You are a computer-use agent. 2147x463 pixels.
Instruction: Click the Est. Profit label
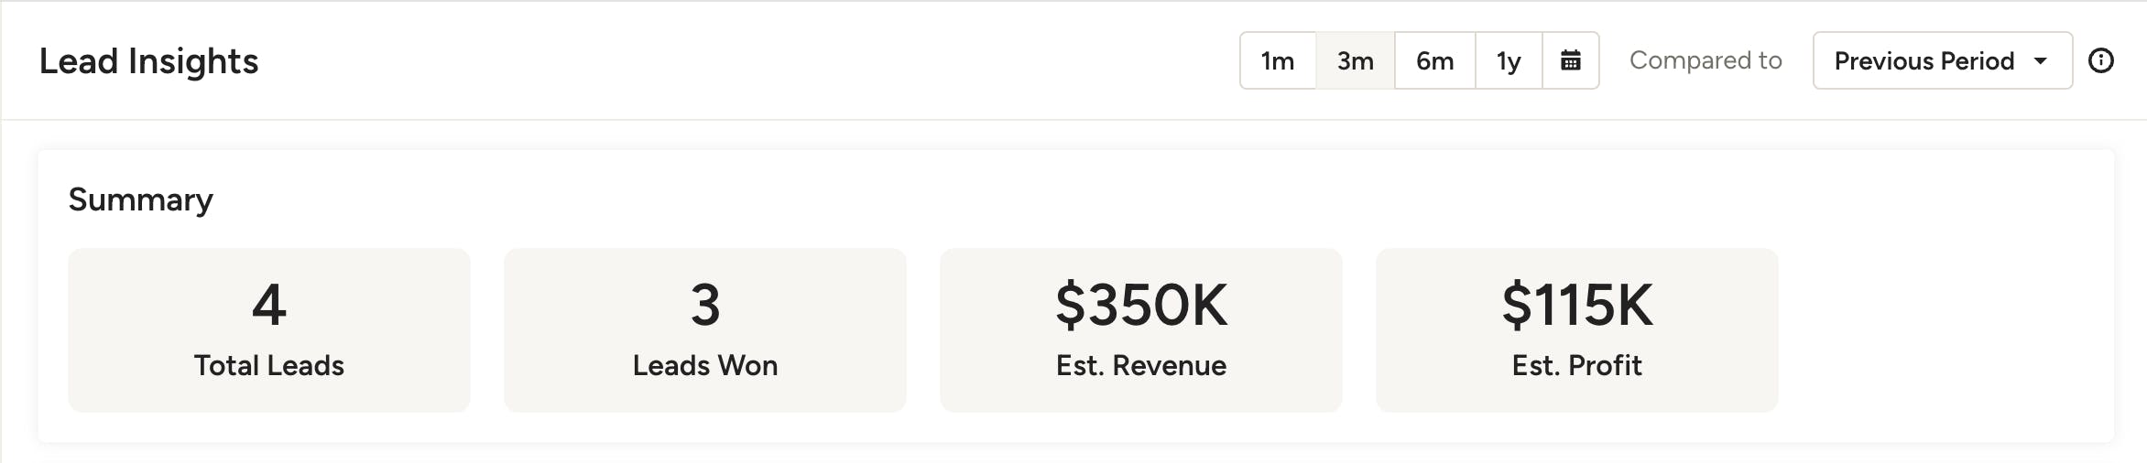pyautogui.click(x=1576, y=366)
